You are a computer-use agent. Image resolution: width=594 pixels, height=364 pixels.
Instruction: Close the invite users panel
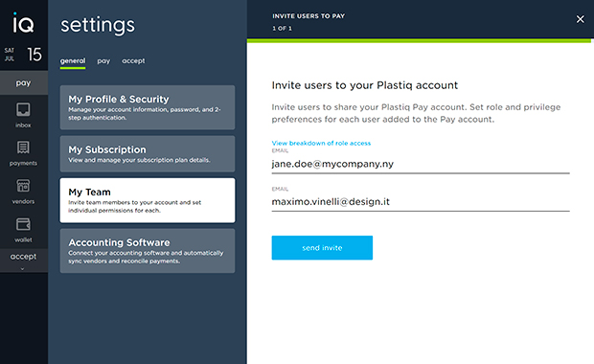(x=580, y=19)
